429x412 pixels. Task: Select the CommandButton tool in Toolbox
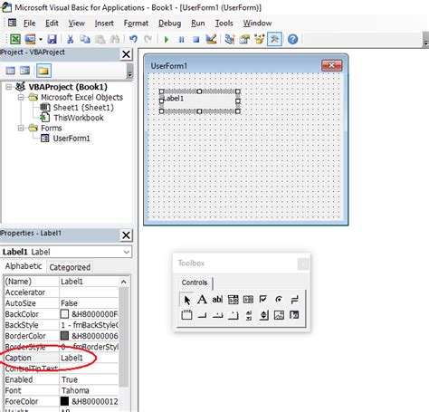[202, 315]
